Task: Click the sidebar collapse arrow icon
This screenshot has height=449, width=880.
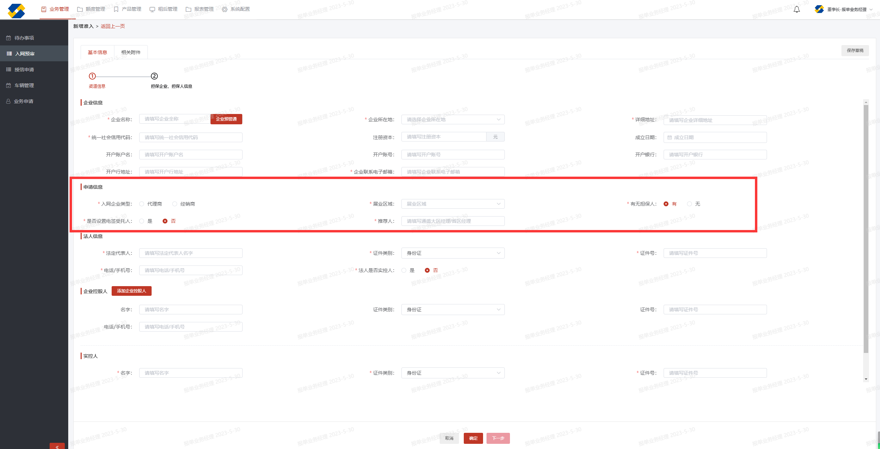Action: pyautogui.click(x=57, y=447)
